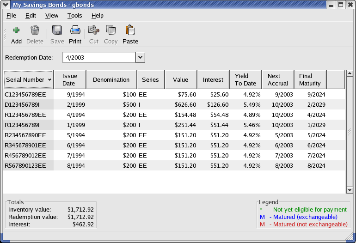Viewport: 356px width, 243px height.
Task: Sort by the Issue Date column header
Action: [x=70, y=79]
